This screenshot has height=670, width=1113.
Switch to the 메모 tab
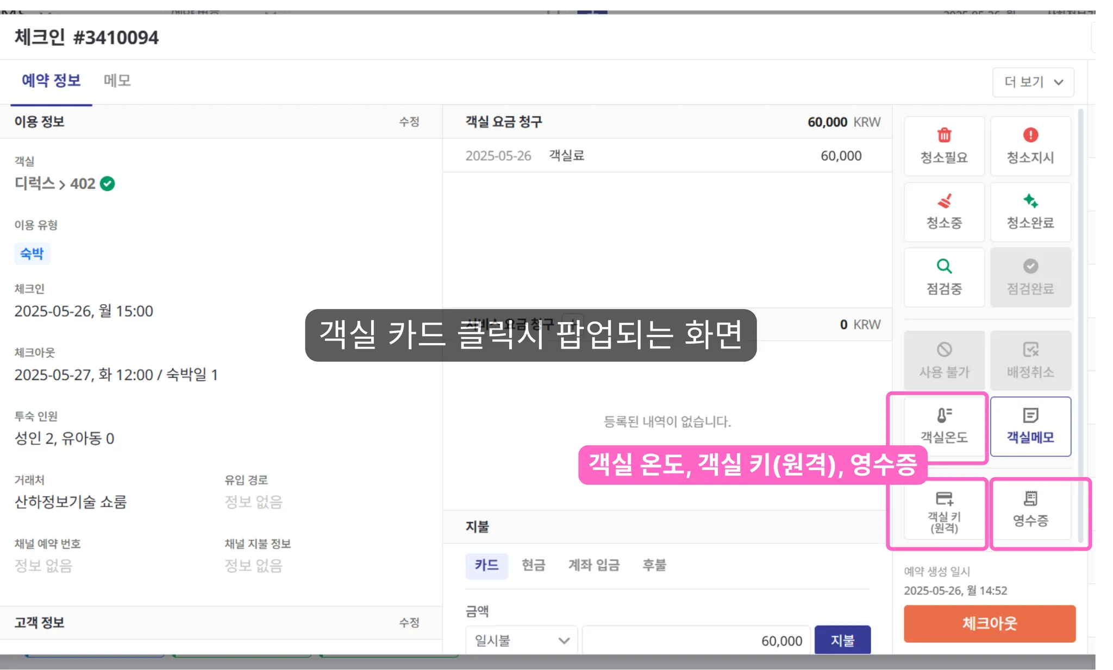coord(117,81)
